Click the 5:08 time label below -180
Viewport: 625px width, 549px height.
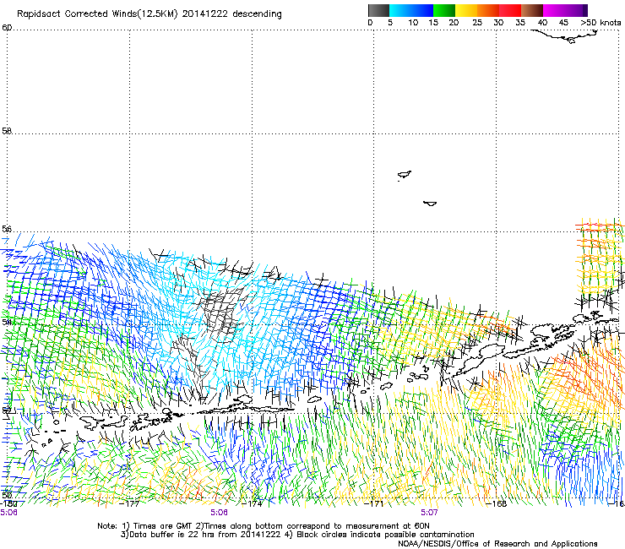point(8,513)
